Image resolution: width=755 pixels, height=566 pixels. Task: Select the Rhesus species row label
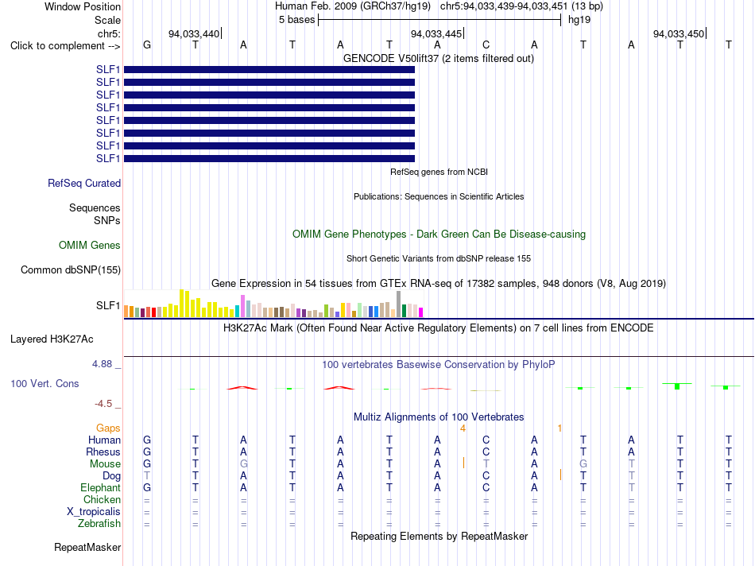pyautogui.click(x=103, y=452)
